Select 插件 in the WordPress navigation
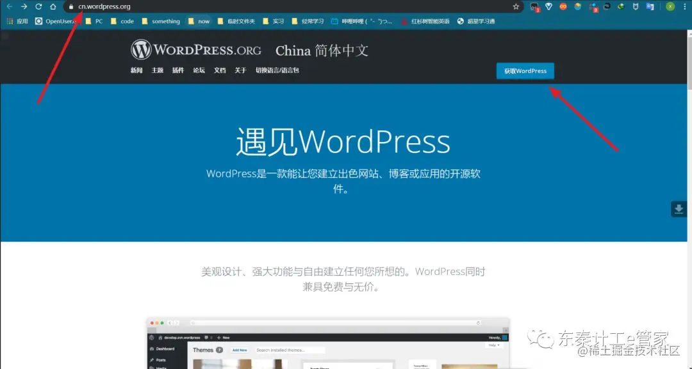 pos(177,70)
